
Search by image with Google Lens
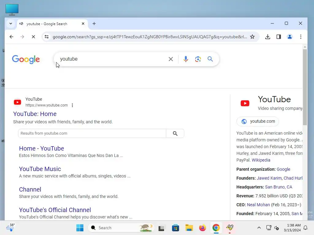[x=198, y=59]
